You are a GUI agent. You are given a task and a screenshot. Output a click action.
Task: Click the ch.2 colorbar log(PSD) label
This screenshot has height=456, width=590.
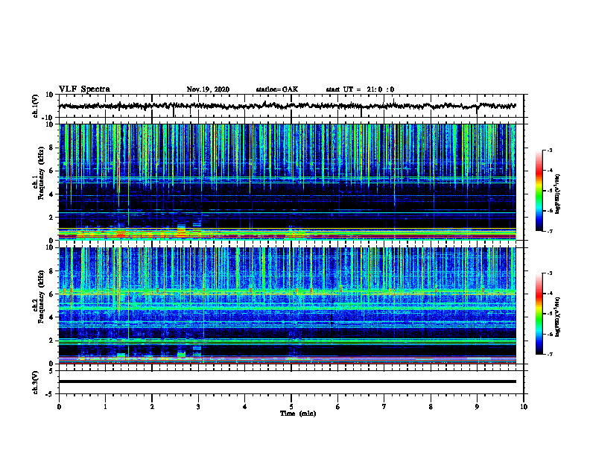click(557, 317)
